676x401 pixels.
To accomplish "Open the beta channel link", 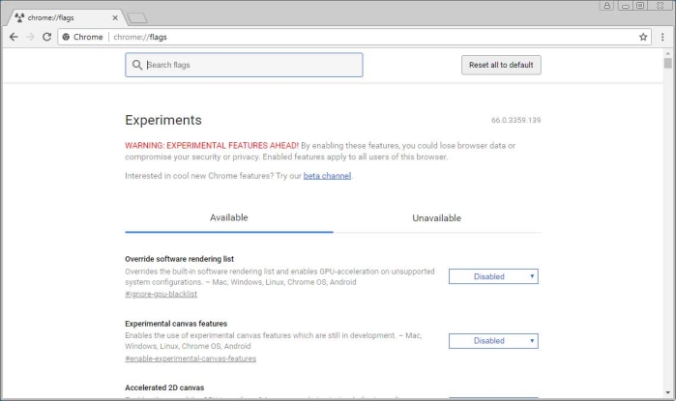I will click(x=327, y=176).
